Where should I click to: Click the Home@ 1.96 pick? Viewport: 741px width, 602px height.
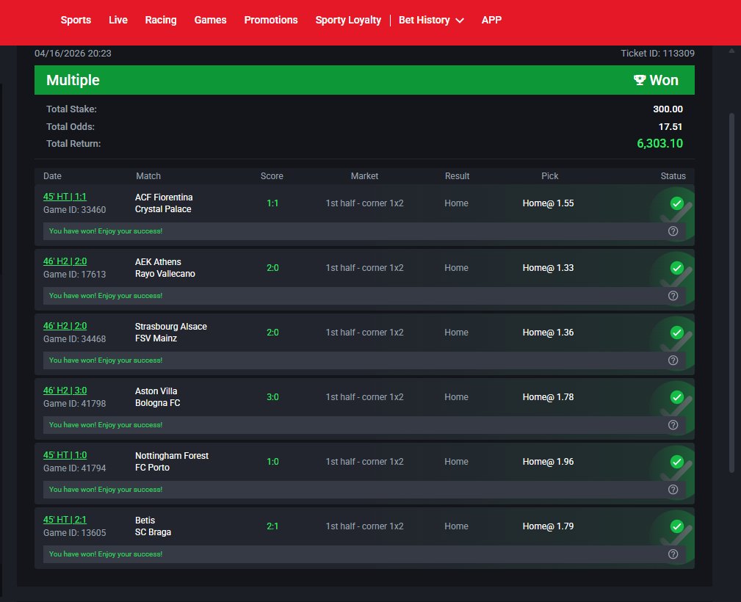[548, 462]
